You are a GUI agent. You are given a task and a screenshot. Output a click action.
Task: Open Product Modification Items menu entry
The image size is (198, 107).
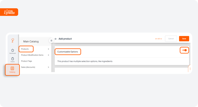click(x=32, y=55)
